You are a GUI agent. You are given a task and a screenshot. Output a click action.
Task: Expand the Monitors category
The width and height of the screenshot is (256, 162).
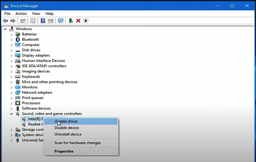tap(11, 87)
